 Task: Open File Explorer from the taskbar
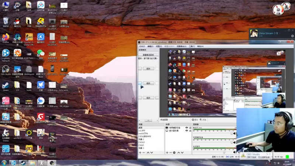click(x=33, y=163)
